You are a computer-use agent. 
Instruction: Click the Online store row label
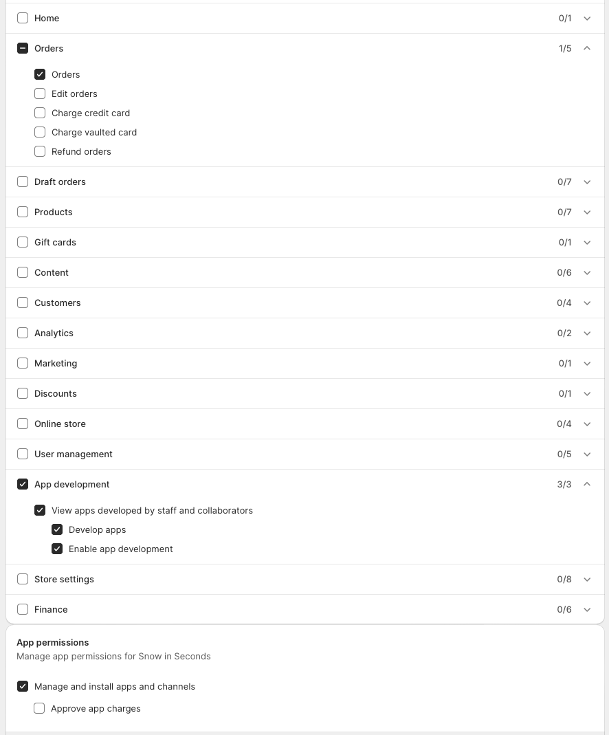click(60, 424)
